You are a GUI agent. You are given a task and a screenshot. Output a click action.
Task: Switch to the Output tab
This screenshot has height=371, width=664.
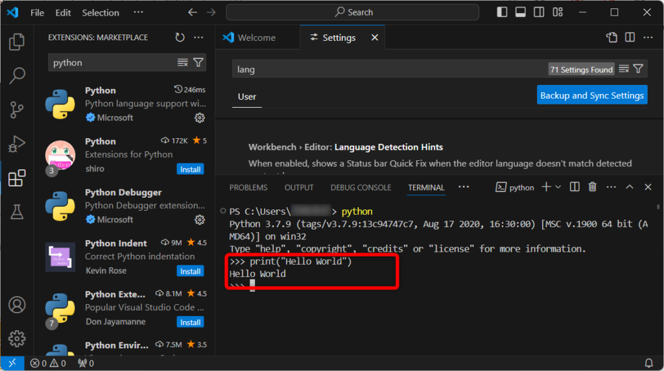click(299, 187)
